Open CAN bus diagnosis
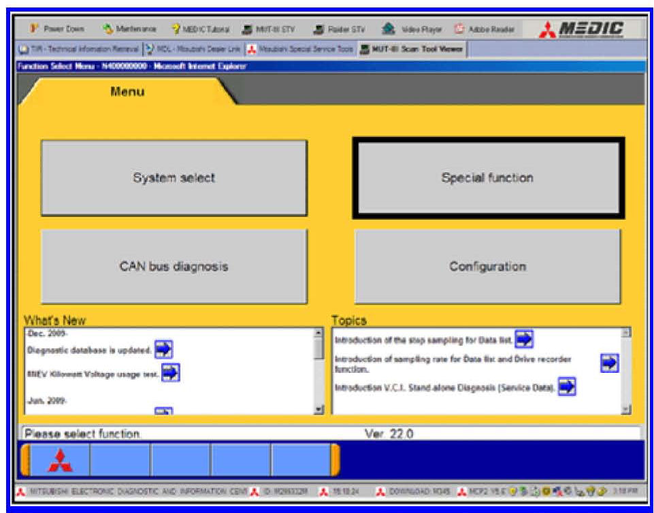Image resolution: width=654 pixels, height=513 pixels. click(x=174, y=267)
